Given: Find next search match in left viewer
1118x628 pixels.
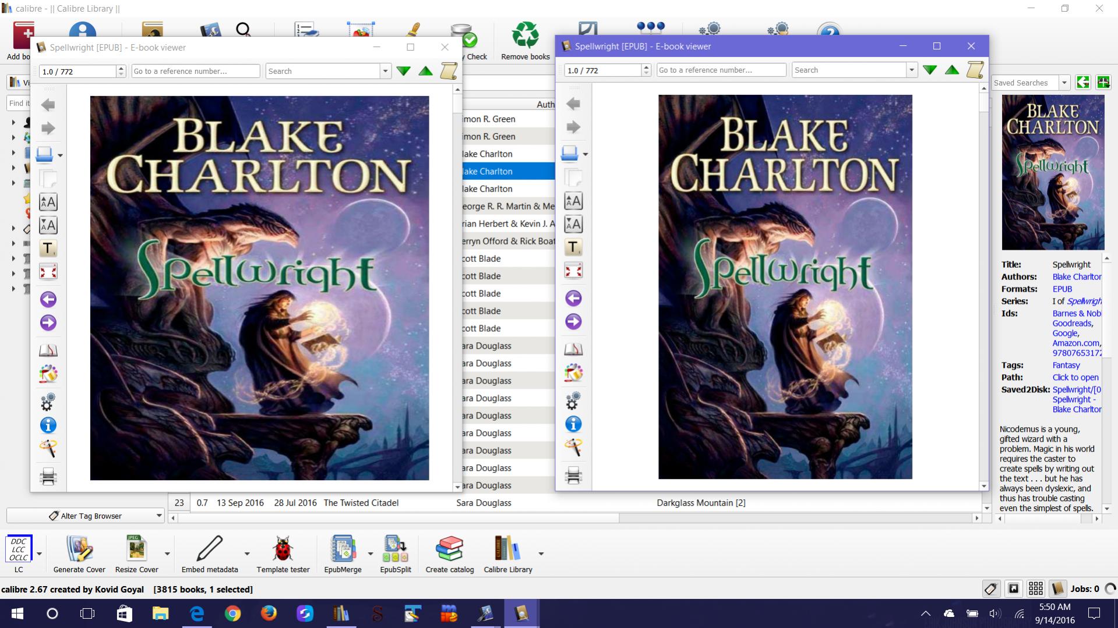Looking at the screenshot, I should pos(403,71).
